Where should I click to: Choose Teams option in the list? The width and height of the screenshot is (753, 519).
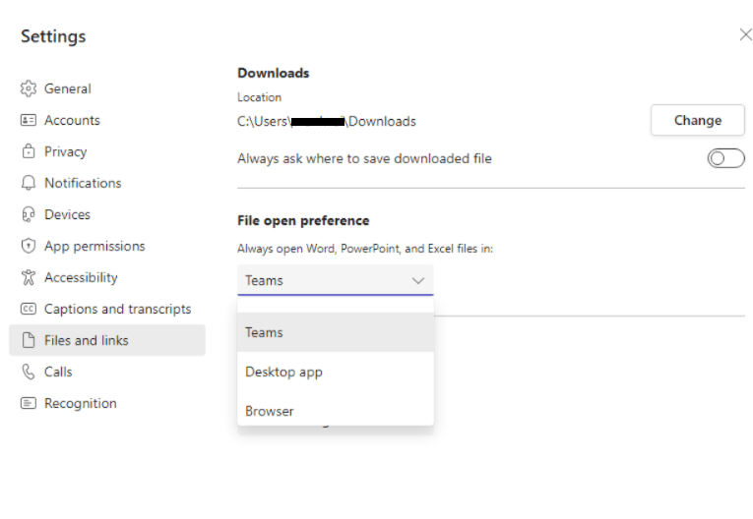[336, 332]
